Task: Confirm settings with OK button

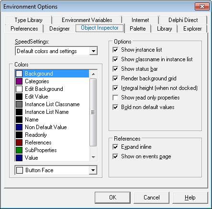Action: point(112,198)
